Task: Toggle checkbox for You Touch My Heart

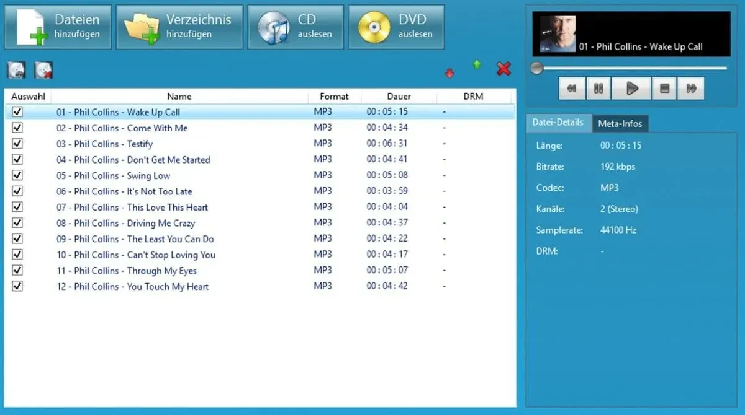Action: coord(17,286)
